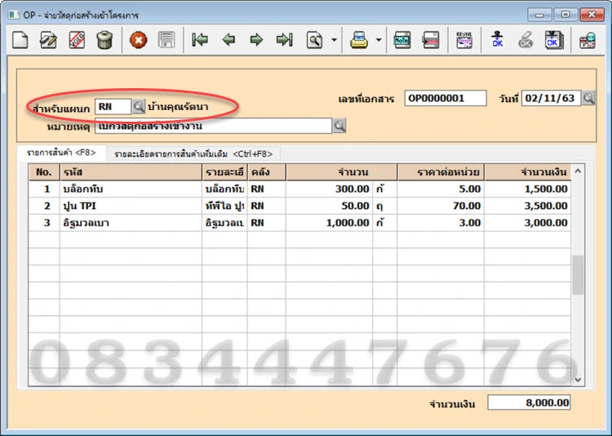This screenshot has width=612, height=436.
Task: Click warehouse cell RN in row 2
Action: click(x=267, y=206)
